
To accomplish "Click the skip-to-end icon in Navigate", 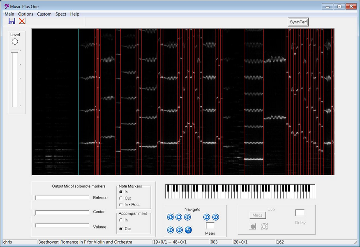I will pyautogui.click(x=179, y=230).
